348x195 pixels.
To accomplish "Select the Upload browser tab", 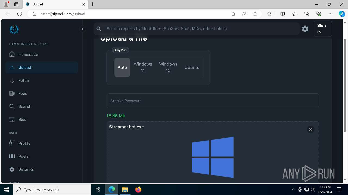I will pos(55,4).
